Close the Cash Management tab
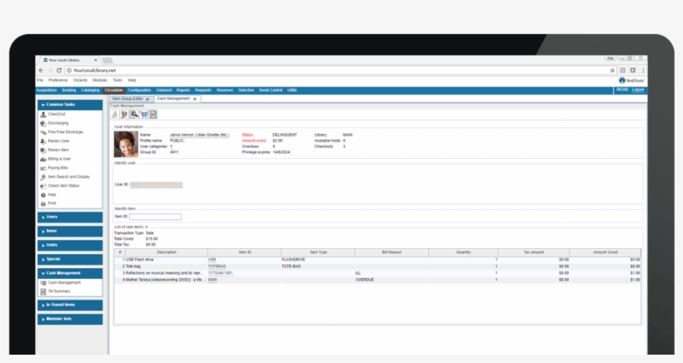Screen dimensions: 683x363 pyautogui.click(x=195, y=99)
